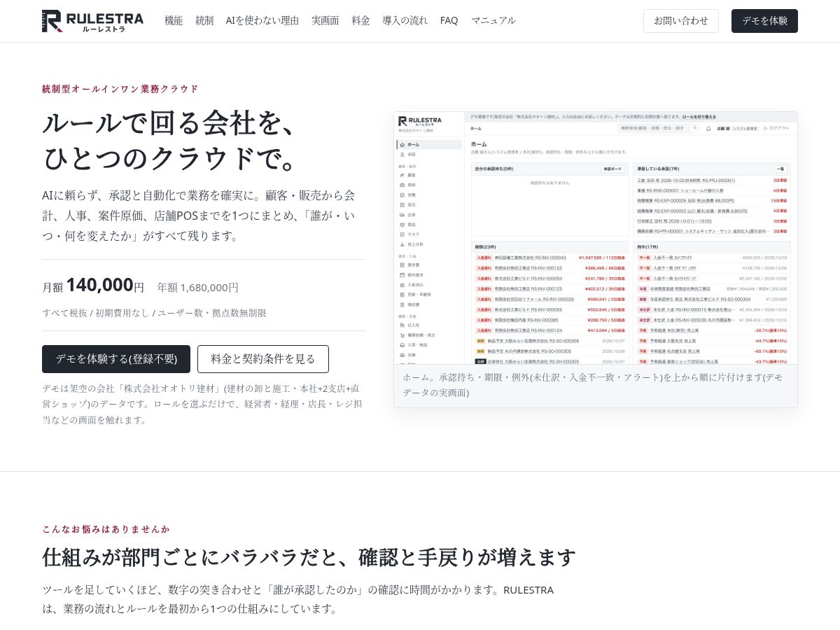
Task: Click the paragraph starting AIに頼らず
Action: click(x=199, y=216)
